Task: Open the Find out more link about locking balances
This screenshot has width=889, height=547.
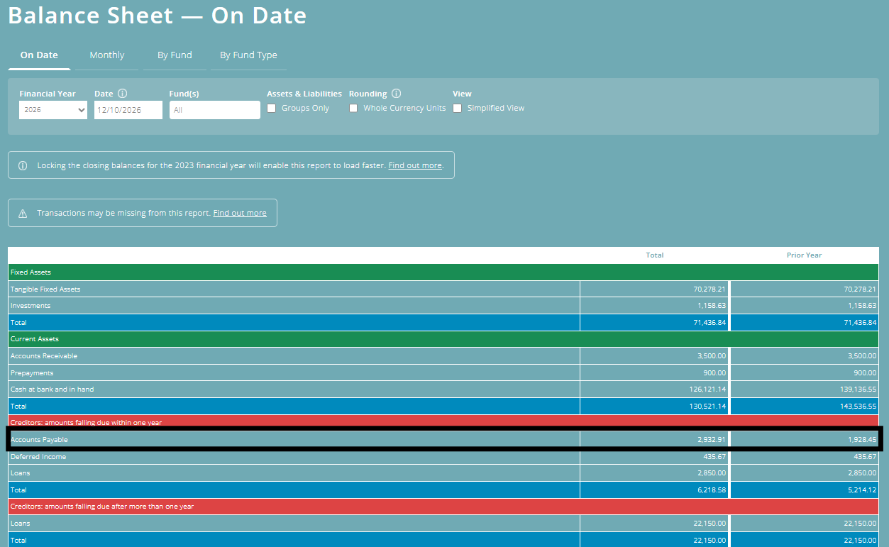Action: pos(415,165)
